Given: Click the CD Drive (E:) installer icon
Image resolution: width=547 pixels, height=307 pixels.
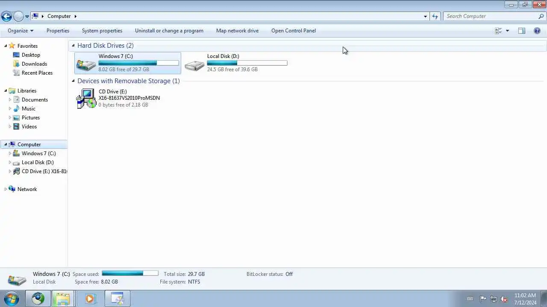Looking at the screenshot, I should pos(86,98).
